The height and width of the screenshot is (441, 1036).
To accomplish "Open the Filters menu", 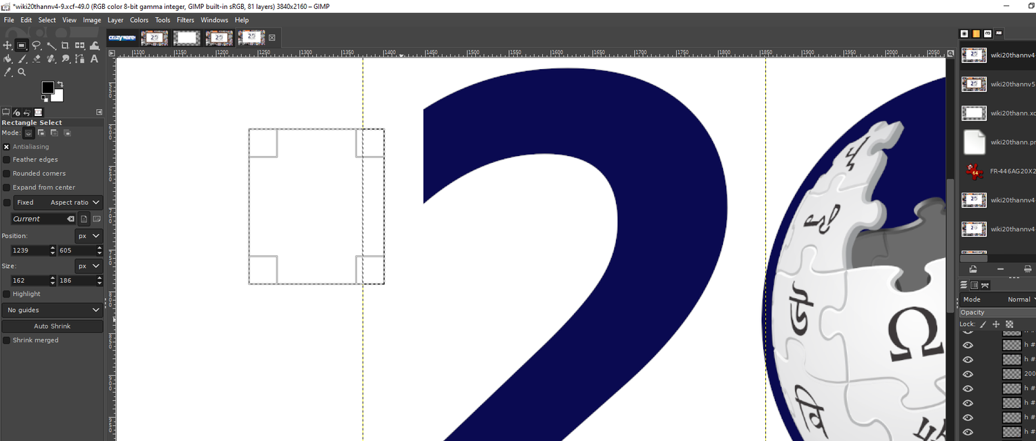I will [185, 20].
